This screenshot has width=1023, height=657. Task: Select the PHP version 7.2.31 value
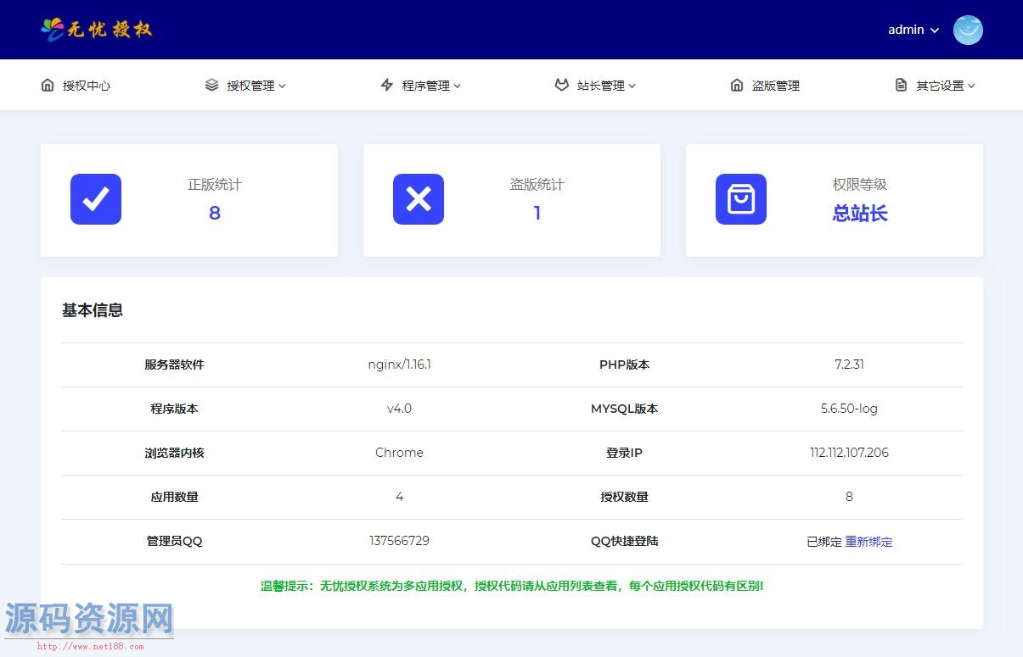[x=849, y=365]
